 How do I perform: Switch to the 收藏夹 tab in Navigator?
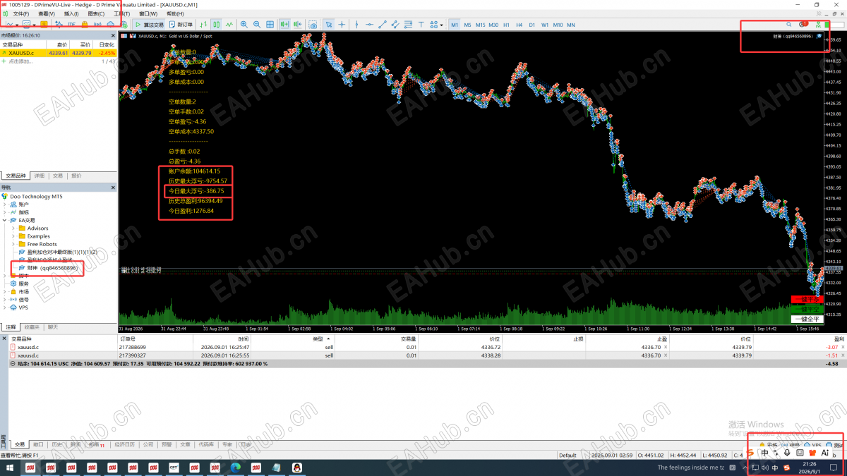32,327
